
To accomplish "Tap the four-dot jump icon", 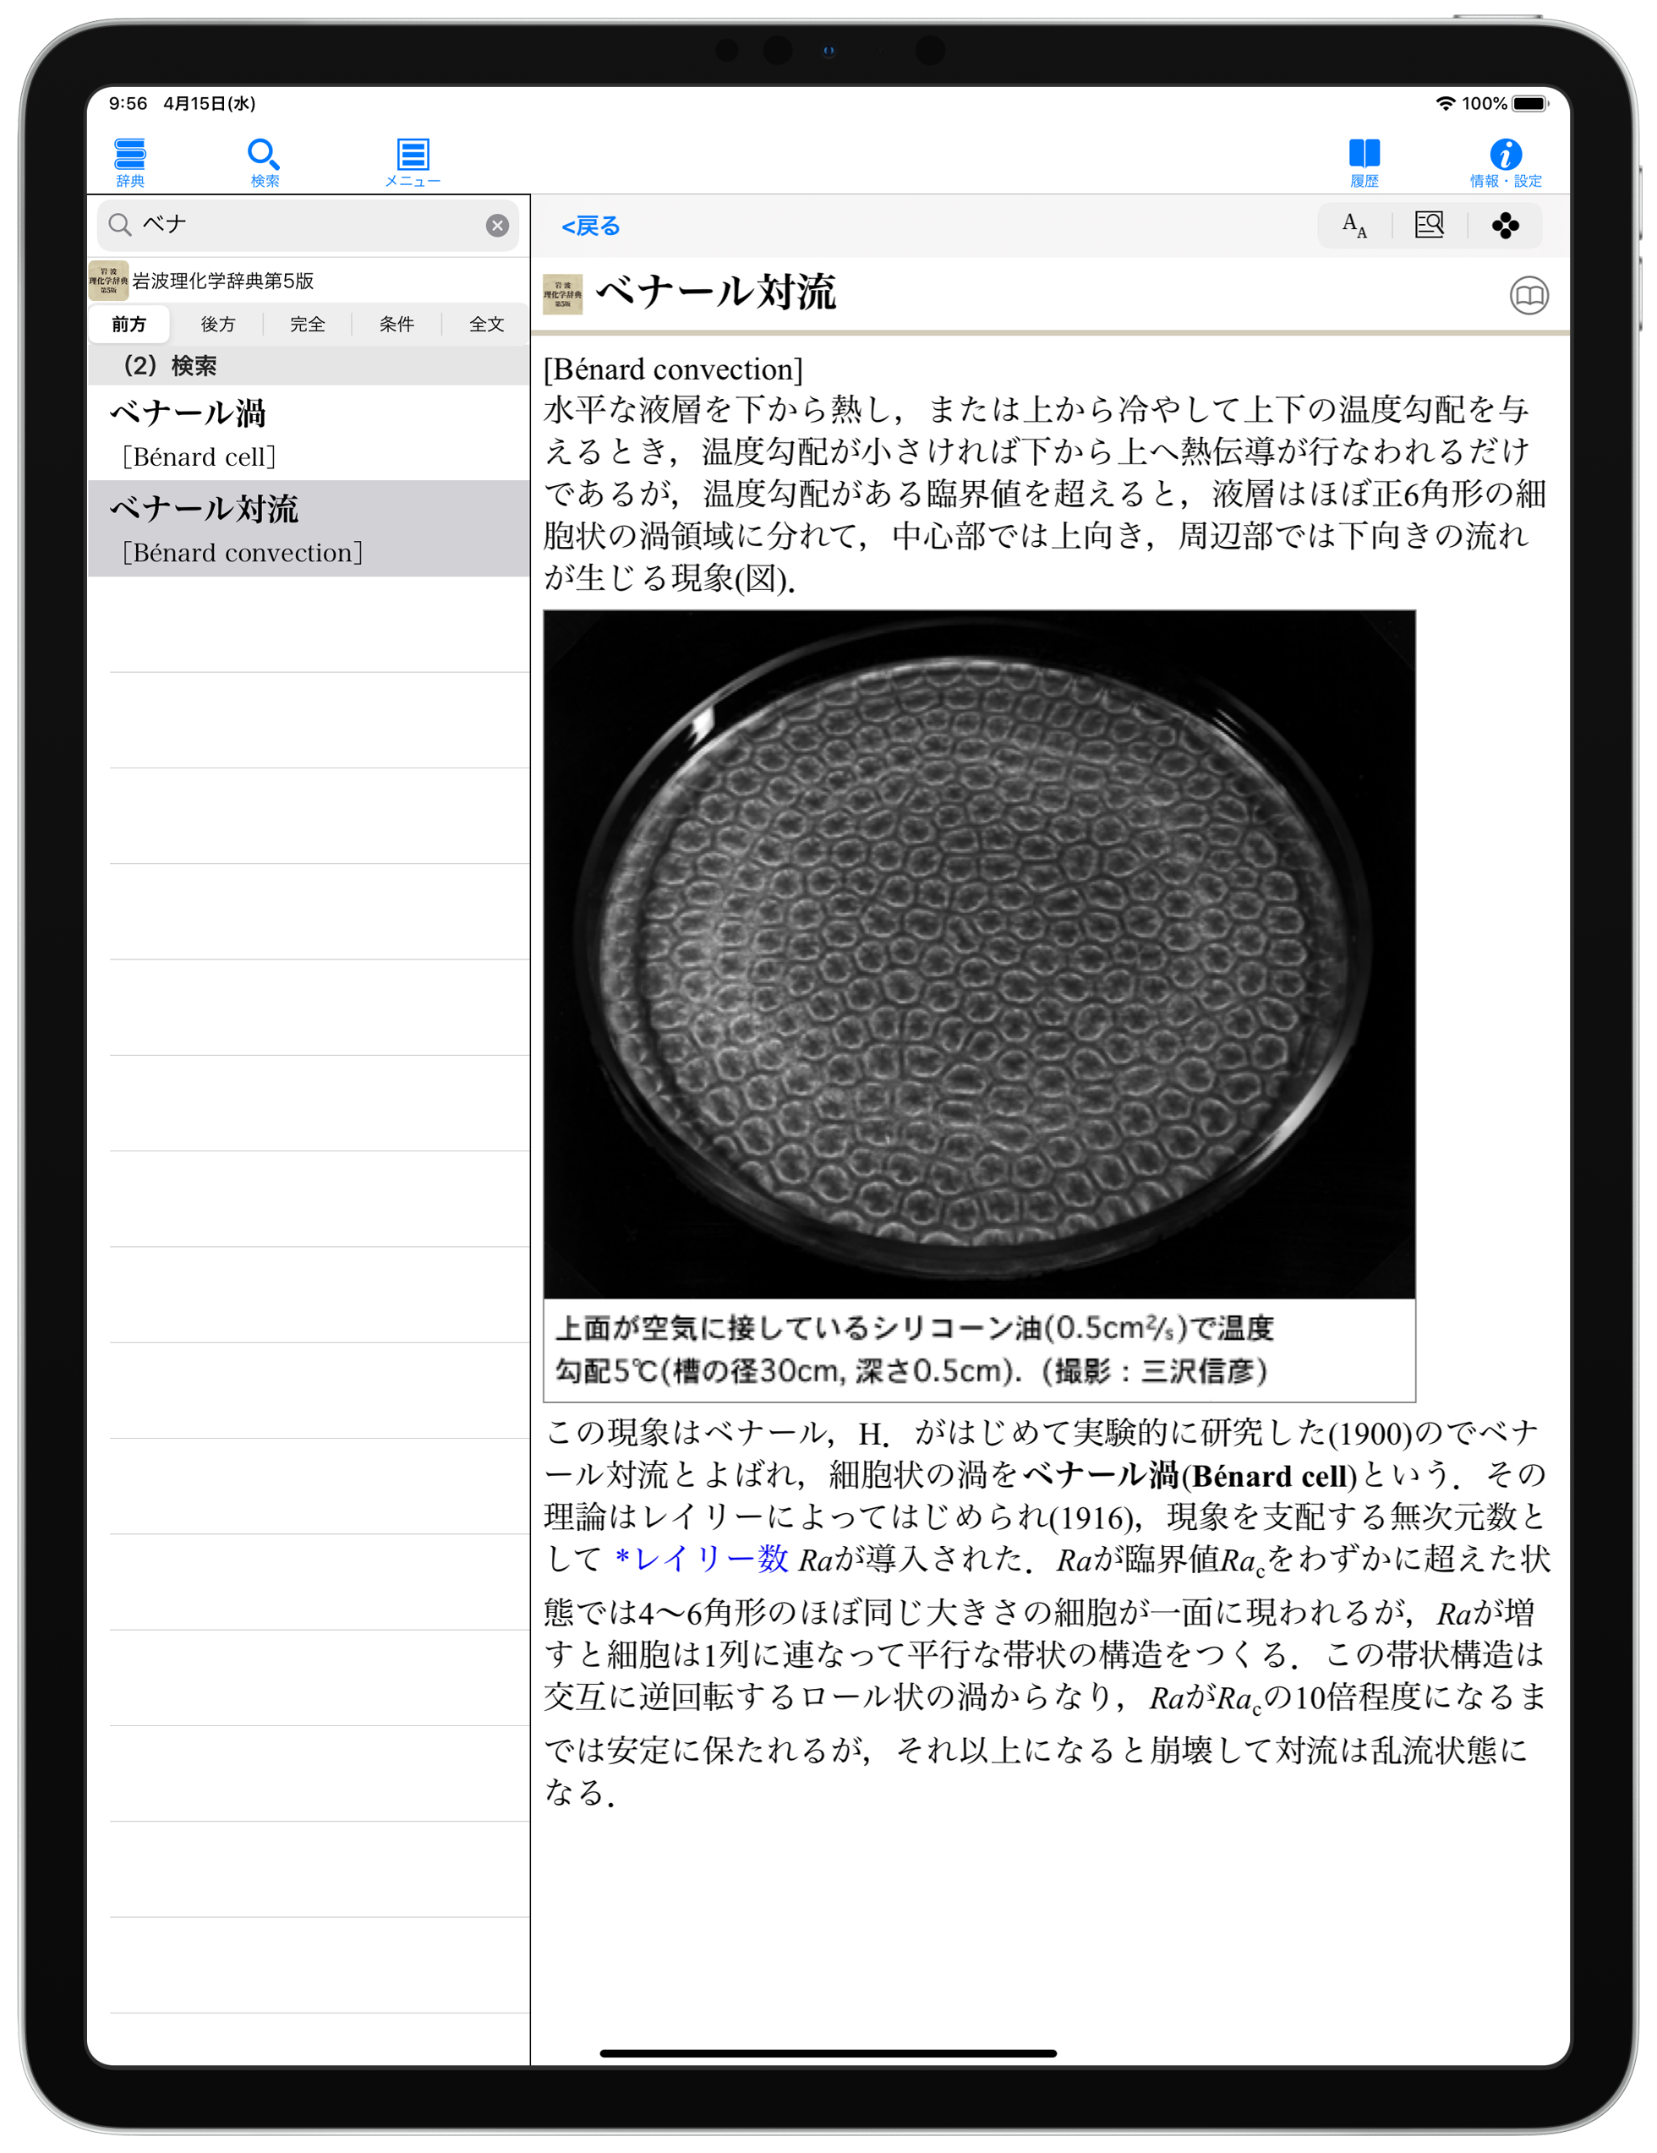I will (1505, 225).
